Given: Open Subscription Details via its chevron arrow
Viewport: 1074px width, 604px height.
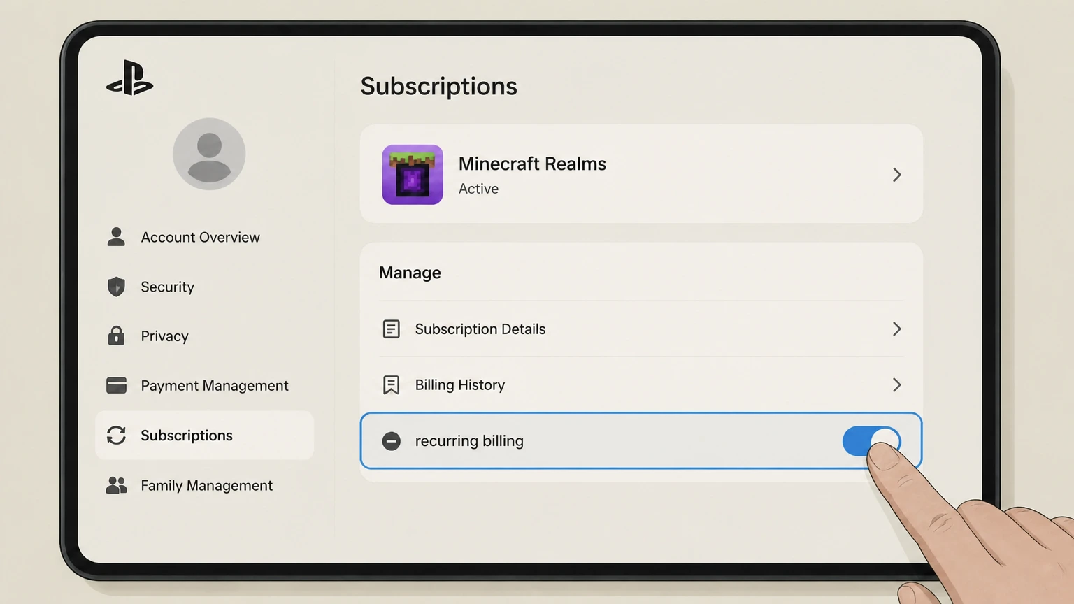Looking at the screenshot, I should pyautogui.click(x=897, y=329).
